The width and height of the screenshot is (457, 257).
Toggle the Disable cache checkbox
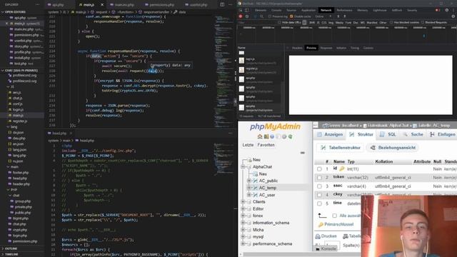(x=291, y=16)
